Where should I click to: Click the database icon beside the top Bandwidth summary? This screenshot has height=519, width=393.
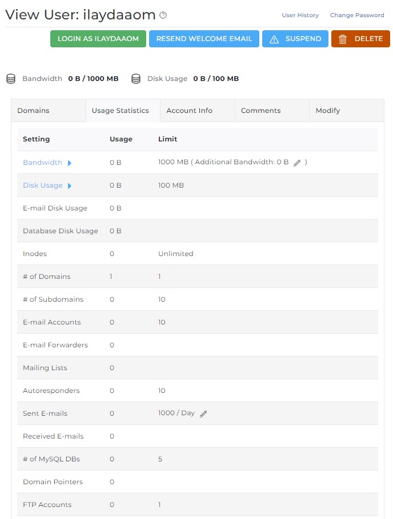tap(11, 79)
